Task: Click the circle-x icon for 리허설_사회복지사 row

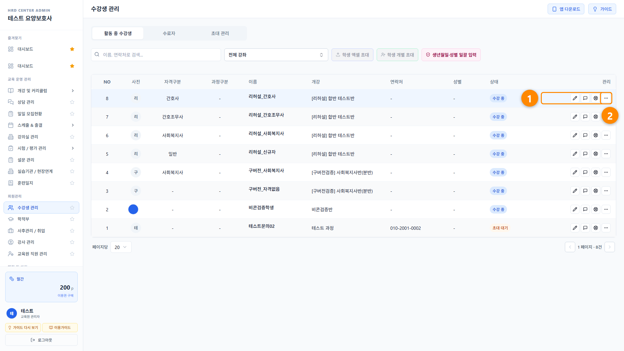Action: click(596, 135)
